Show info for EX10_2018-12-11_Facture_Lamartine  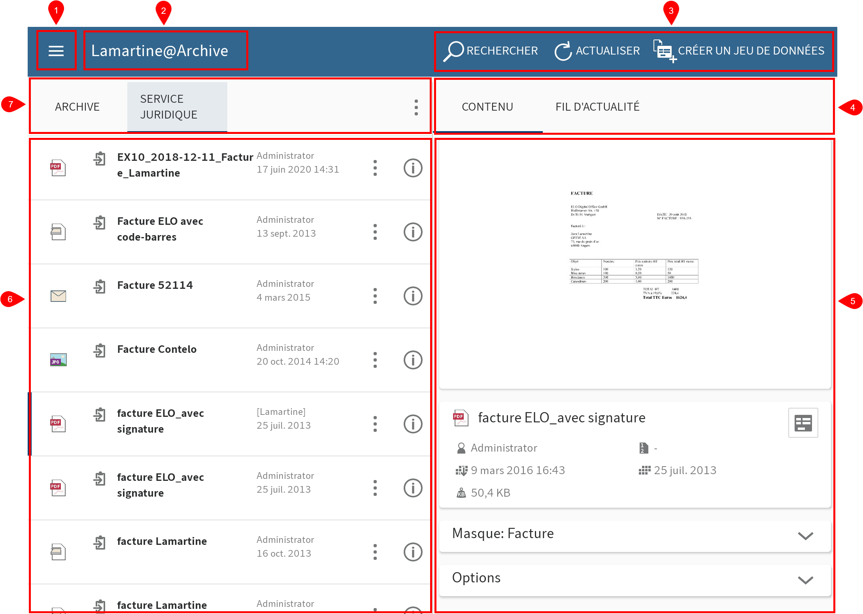[x=413, y=168]
